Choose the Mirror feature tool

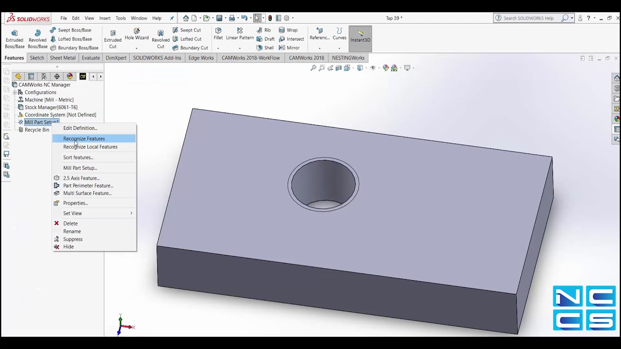click(289, 48)
